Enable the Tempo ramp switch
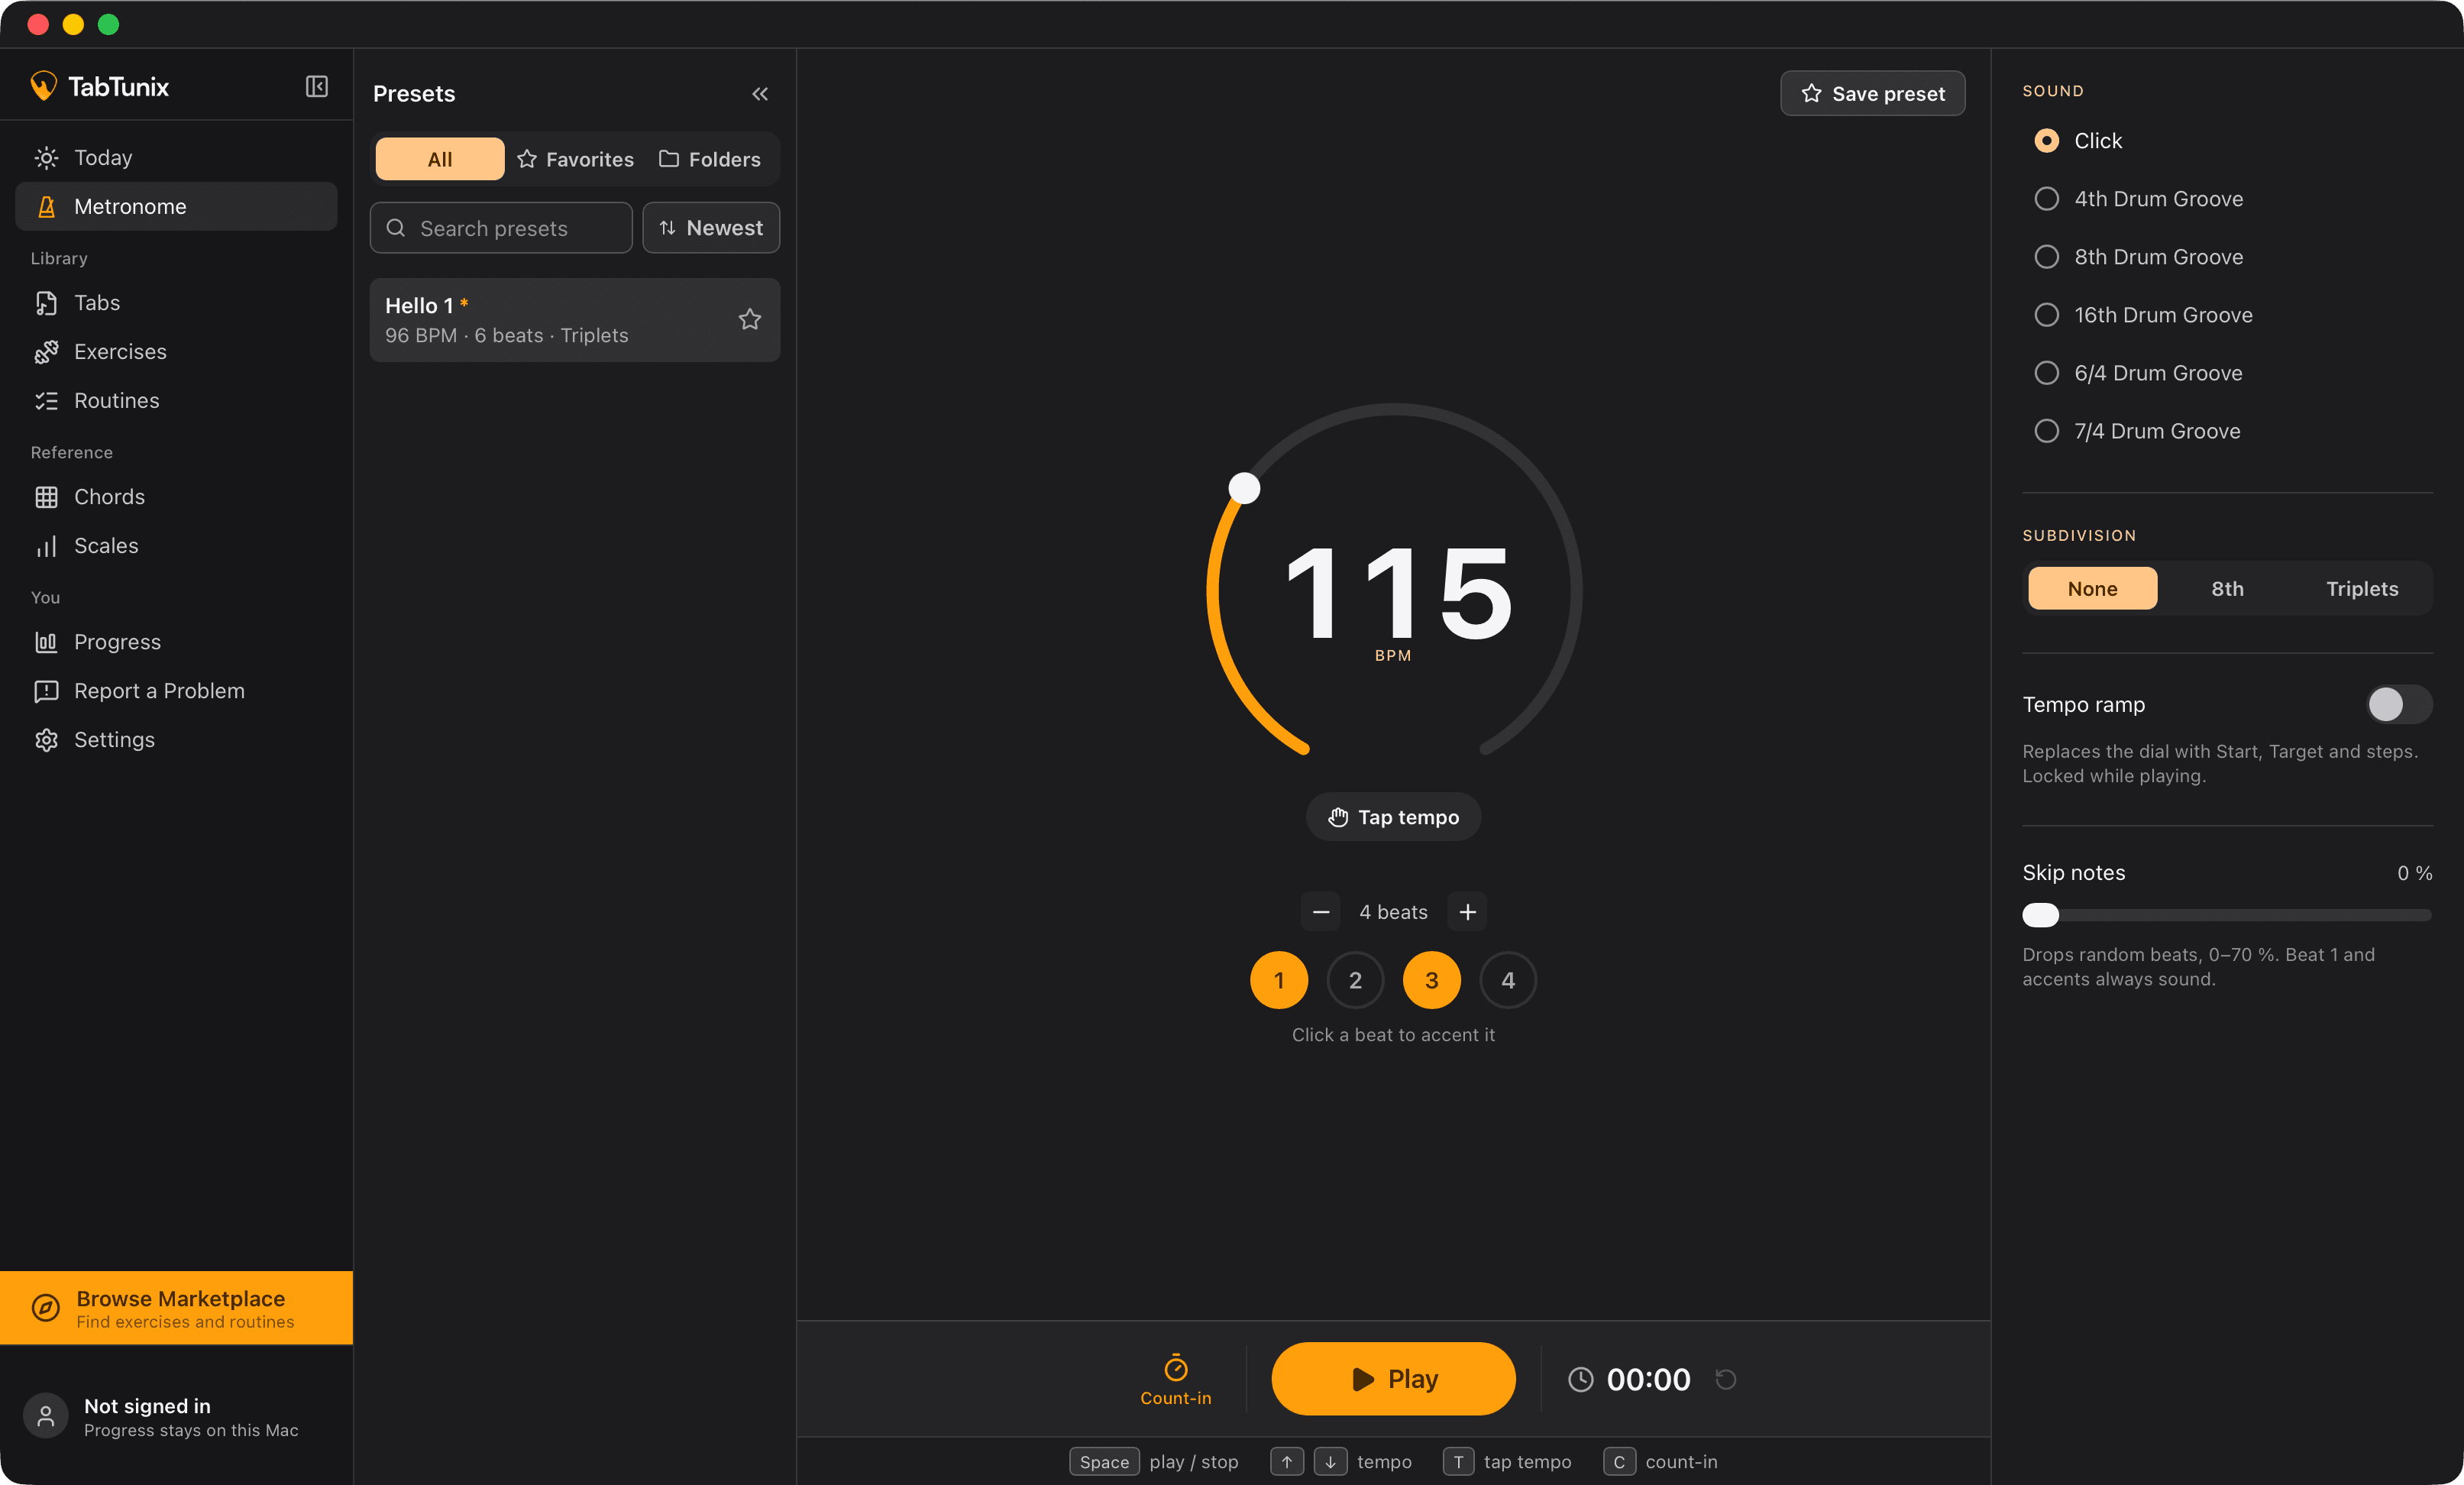Screen dimensions: 2464x1485 pyautogui.click(x=2399, y=705)
